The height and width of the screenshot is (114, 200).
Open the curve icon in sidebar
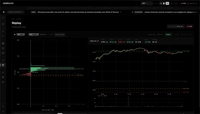[3, 36]
